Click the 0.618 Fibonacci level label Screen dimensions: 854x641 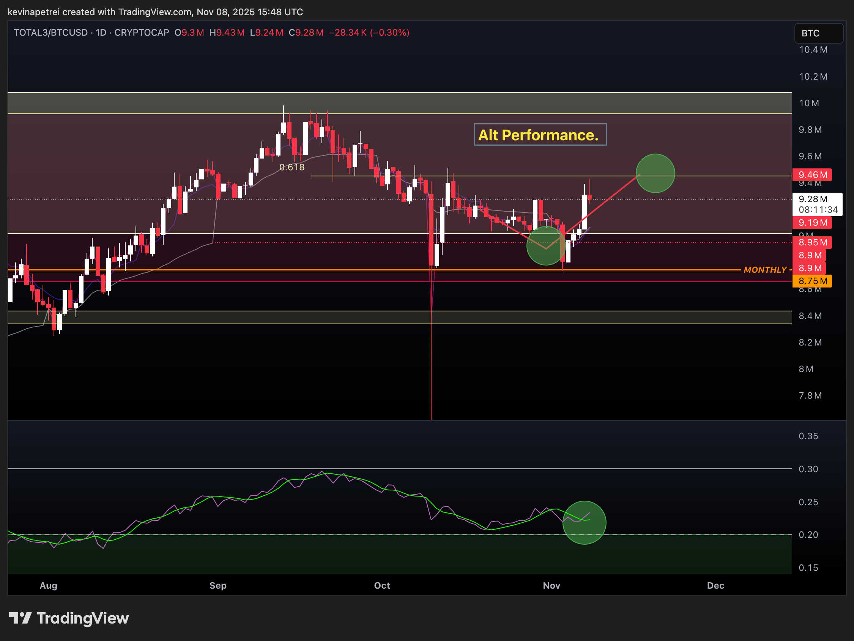point(291,167)
